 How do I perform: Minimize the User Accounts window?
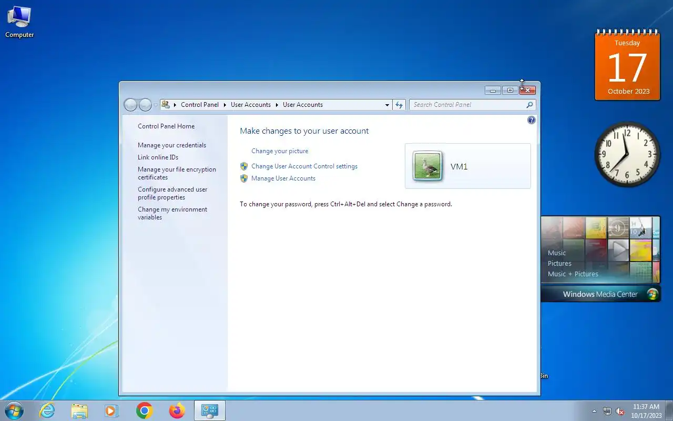click(493, 91)
